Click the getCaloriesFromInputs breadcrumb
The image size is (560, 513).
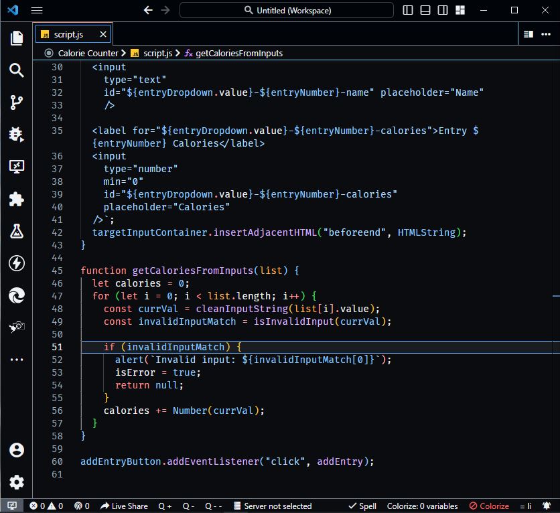click(239, 53)
